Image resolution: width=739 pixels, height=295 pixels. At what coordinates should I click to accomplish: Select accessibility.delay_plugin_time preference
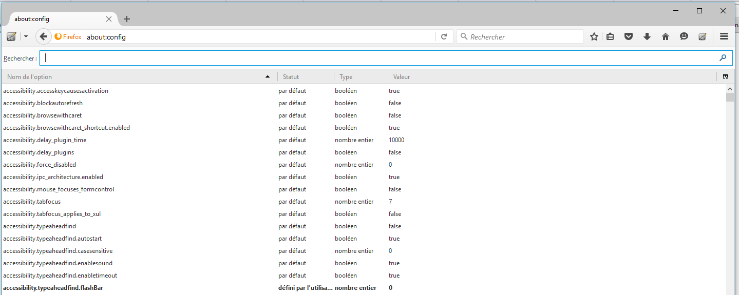coord(364,140)
